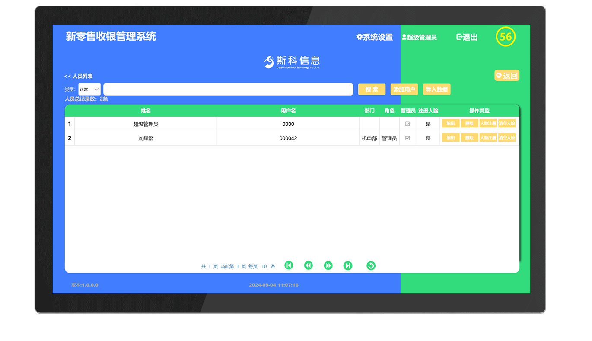Click the 用户名 column header
592x341 pixels.
coord(288,111)
